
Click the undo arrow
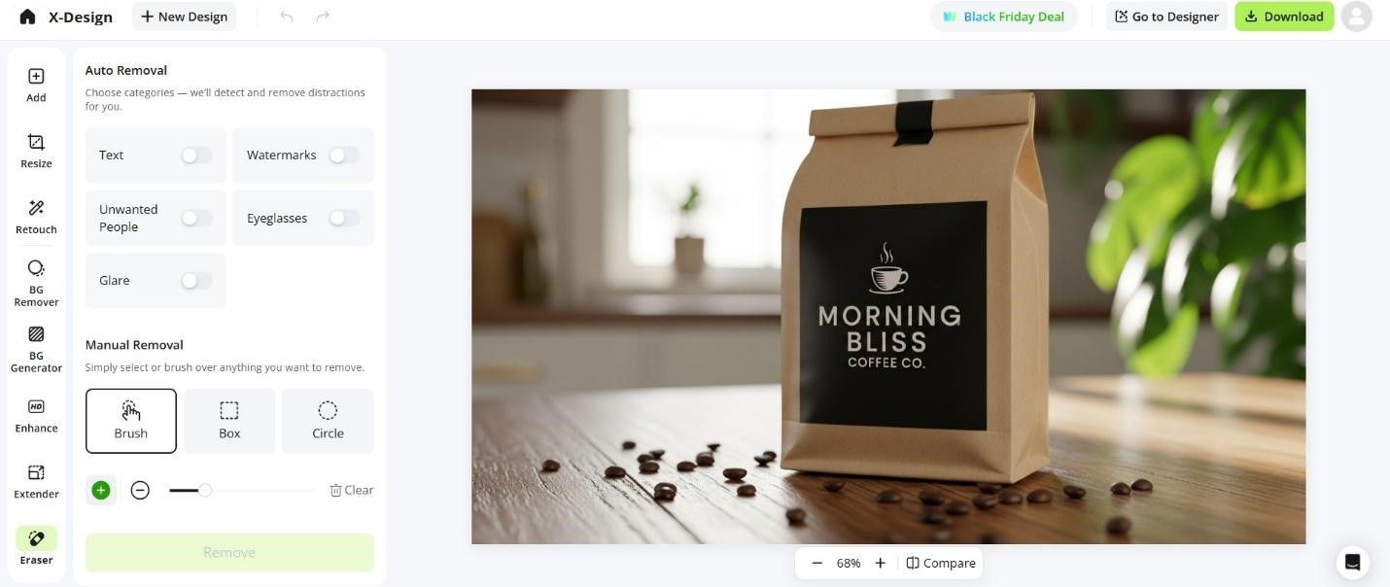(x=287, y=17)
